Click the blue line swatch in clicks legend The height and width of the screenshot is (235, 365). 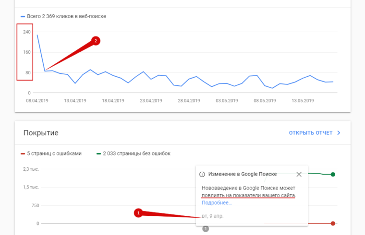coord(23,16)
